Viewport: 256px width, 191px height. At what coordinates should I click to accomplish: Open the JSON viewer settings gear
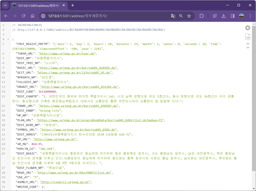click(x=248, y=28)
